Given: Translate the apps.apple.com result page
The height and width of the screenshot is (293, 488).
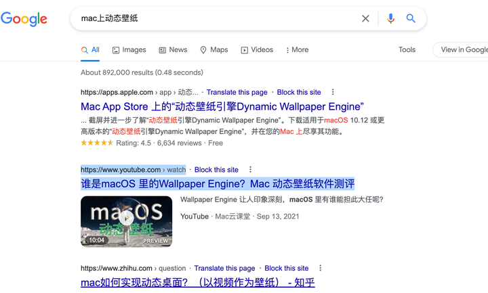Looking at the screenshot, I should tap(237, 92).
